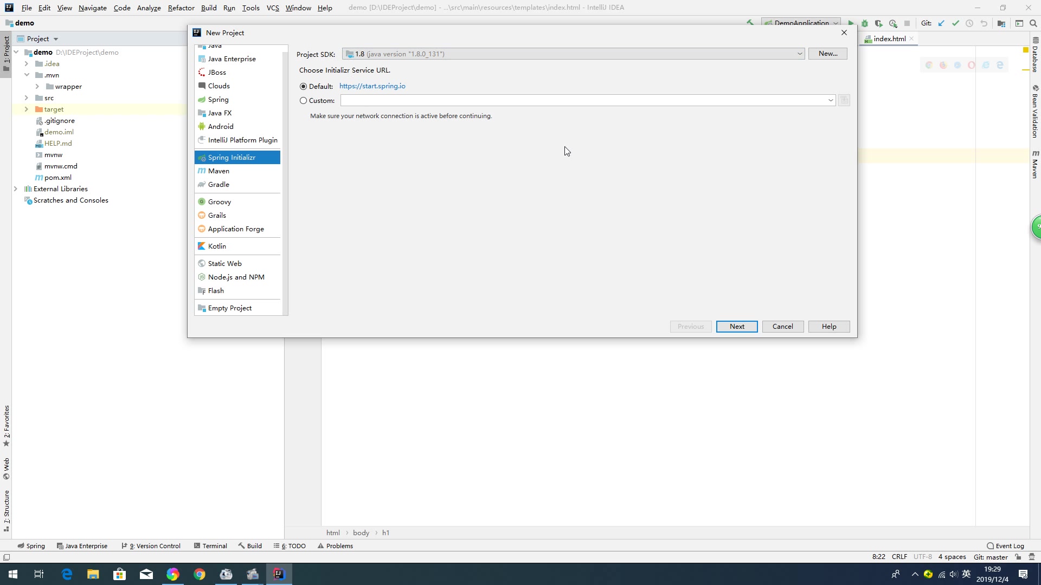Select the Default service URL radio button
The height and width of the screenshot is (585, 1041).
(303, 87)
